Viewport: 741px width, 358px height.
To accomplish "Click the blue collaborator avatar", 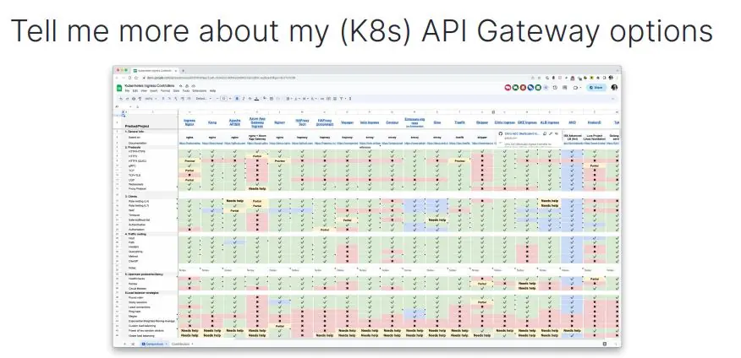I will pos(530,87).
